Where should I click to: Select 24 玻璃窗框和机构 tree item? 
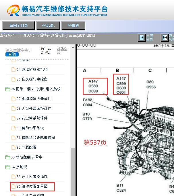[32, 70]
